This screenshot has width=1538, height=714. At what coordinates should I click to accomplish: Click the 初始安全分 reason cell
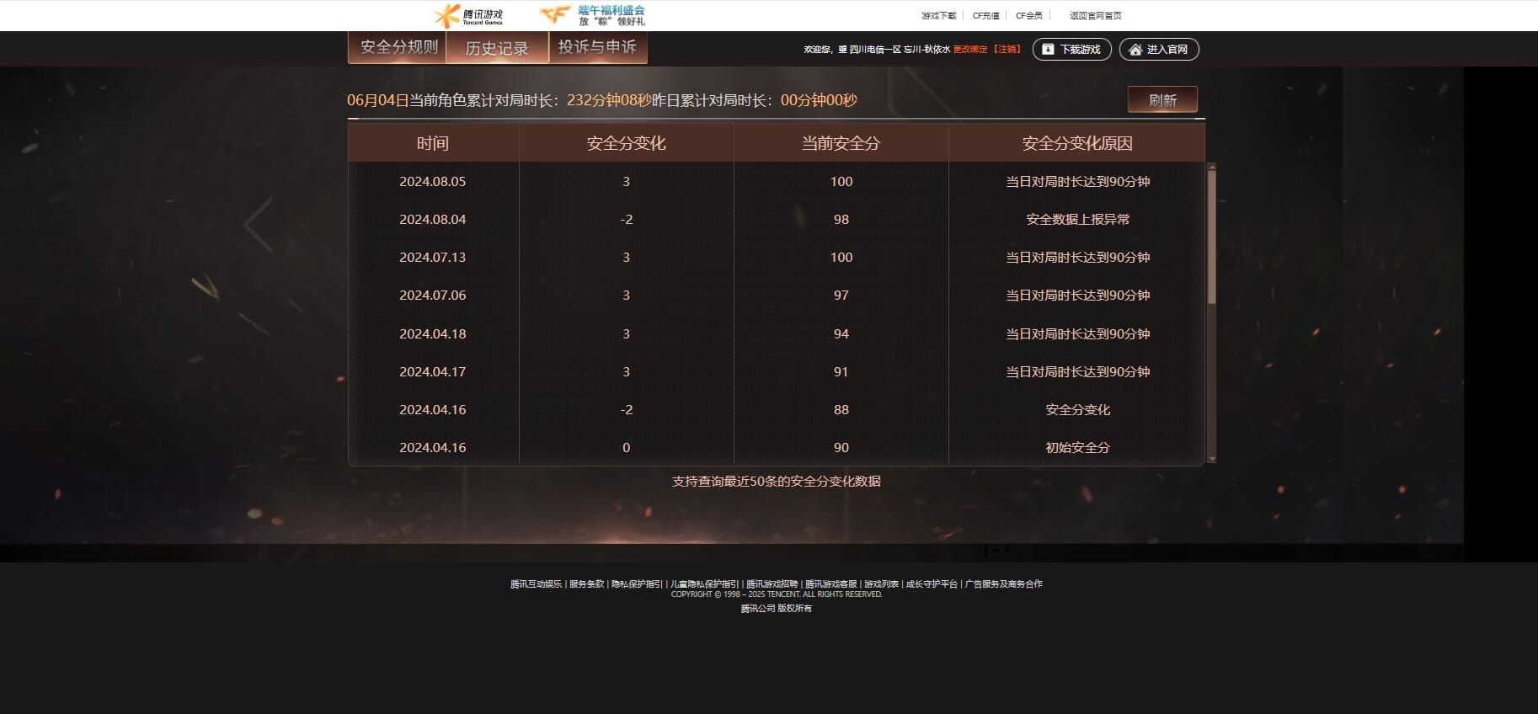click(x=1077, y=447)
